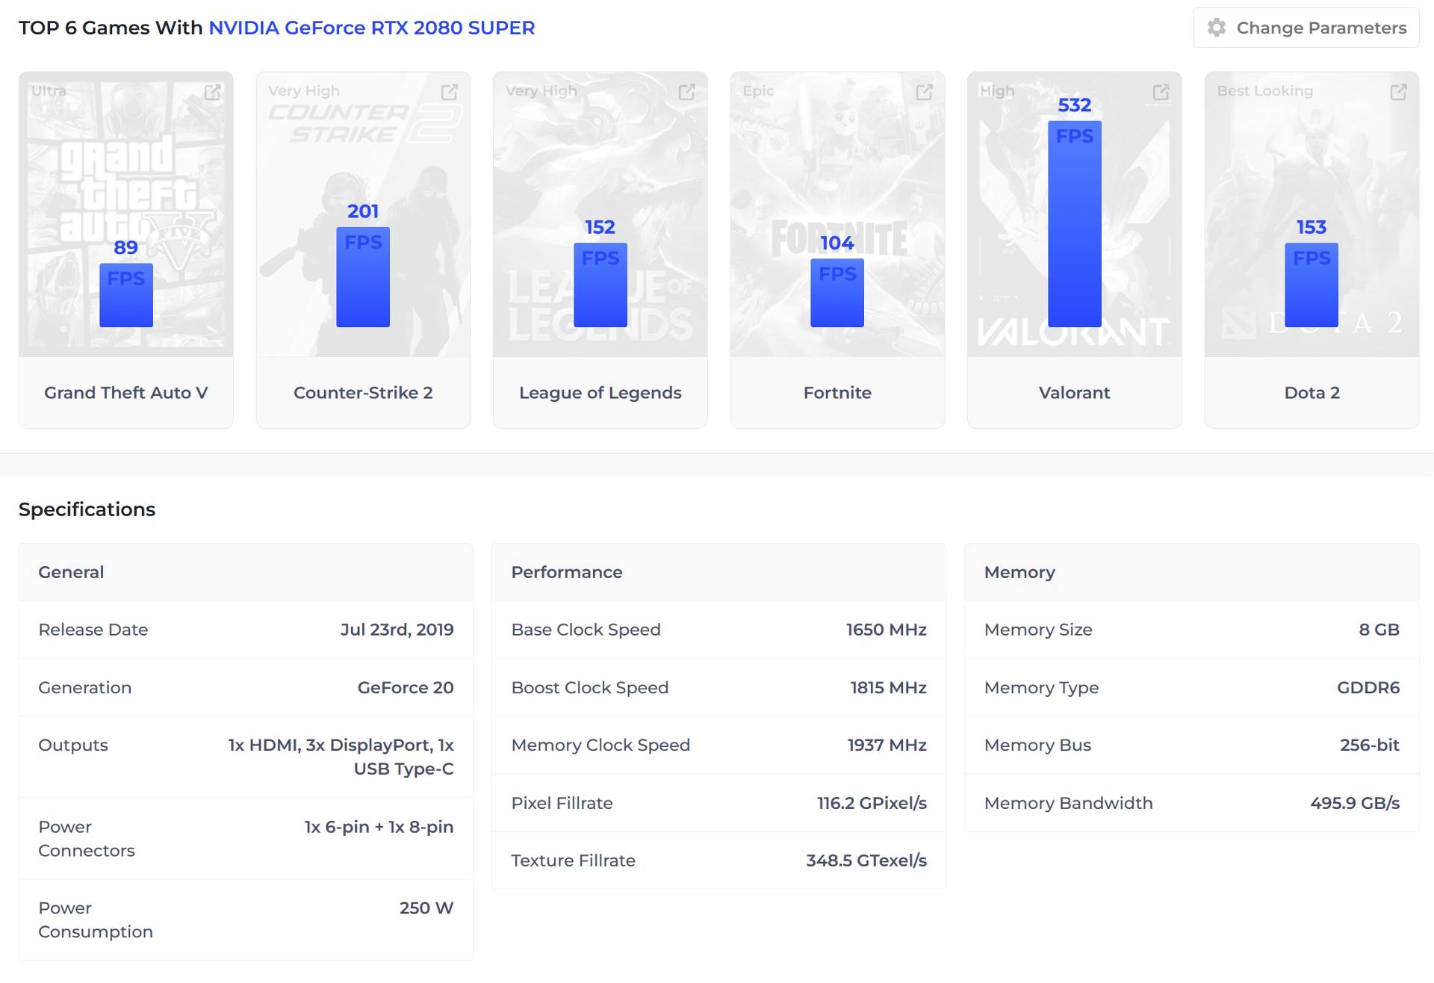Open Grand Theft Auto V external link icon
Viewport: 1434px width, 983px height.
pos(213,92)
